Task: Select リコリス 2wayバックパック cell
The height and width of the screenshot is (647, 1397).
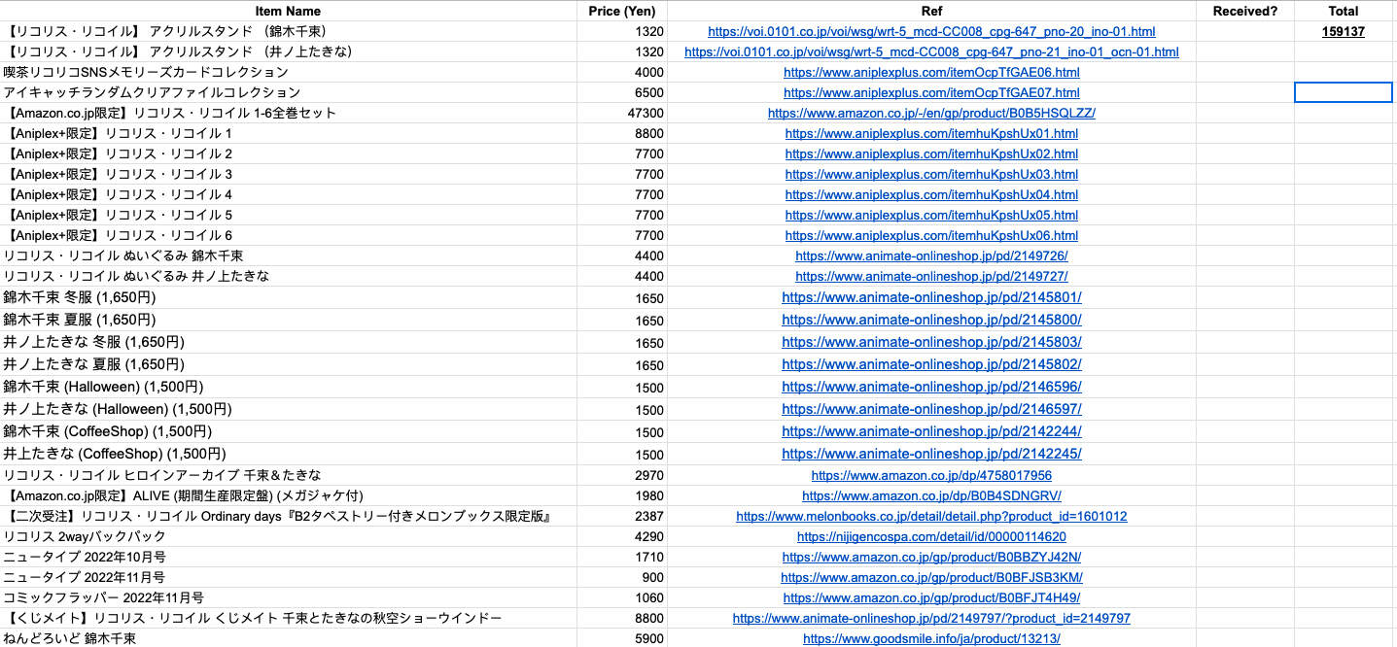Action: [288, 537]
